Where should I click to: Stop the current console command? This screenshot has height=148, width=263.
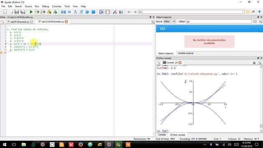point(254,63)
